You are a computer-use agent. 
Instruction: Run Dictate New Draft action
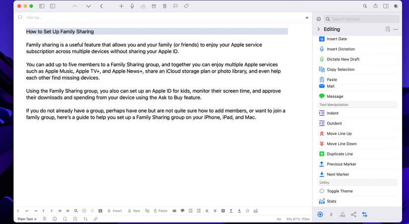point(357,59)
